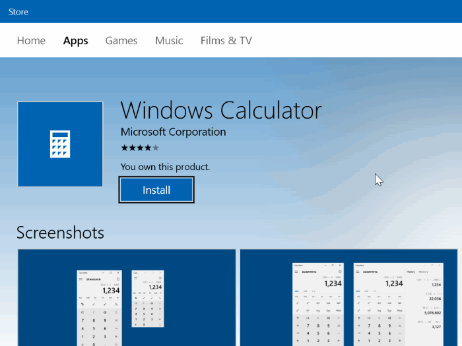Open the Home tab
This screenshot has width=462, height=346.
[31, 41]
